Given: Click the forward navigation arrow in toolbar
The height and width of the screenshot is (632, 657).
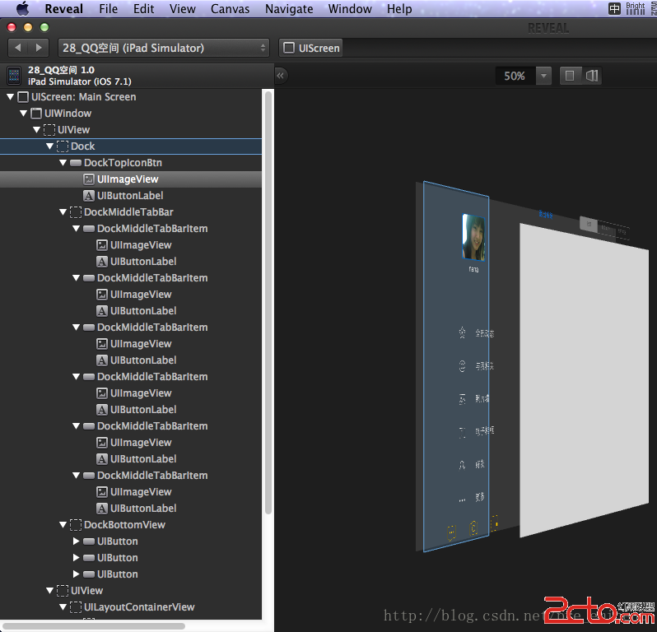Looking at the screenshot, I should [x=39, y=48].
